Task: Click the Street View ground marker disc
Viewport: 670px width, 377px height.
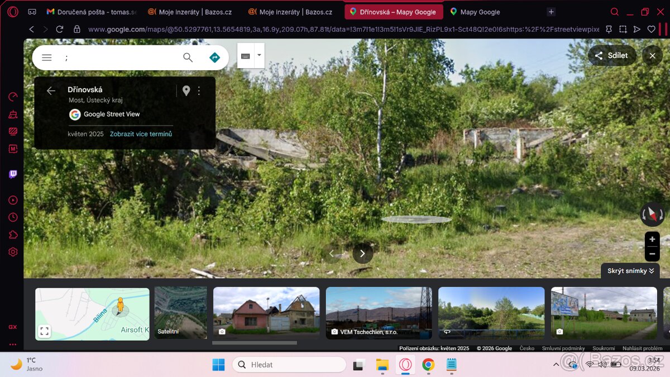Action: (x=416, y=219)
